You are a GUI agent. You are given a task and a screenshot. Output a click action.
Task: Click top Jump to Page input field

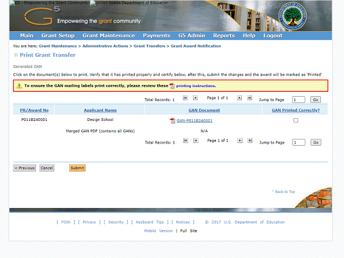(298, 99)
